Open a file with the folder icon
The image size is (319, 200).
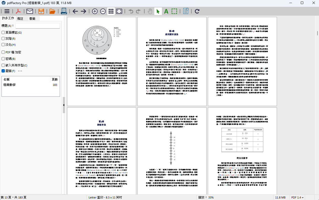(x=52, y=11)
